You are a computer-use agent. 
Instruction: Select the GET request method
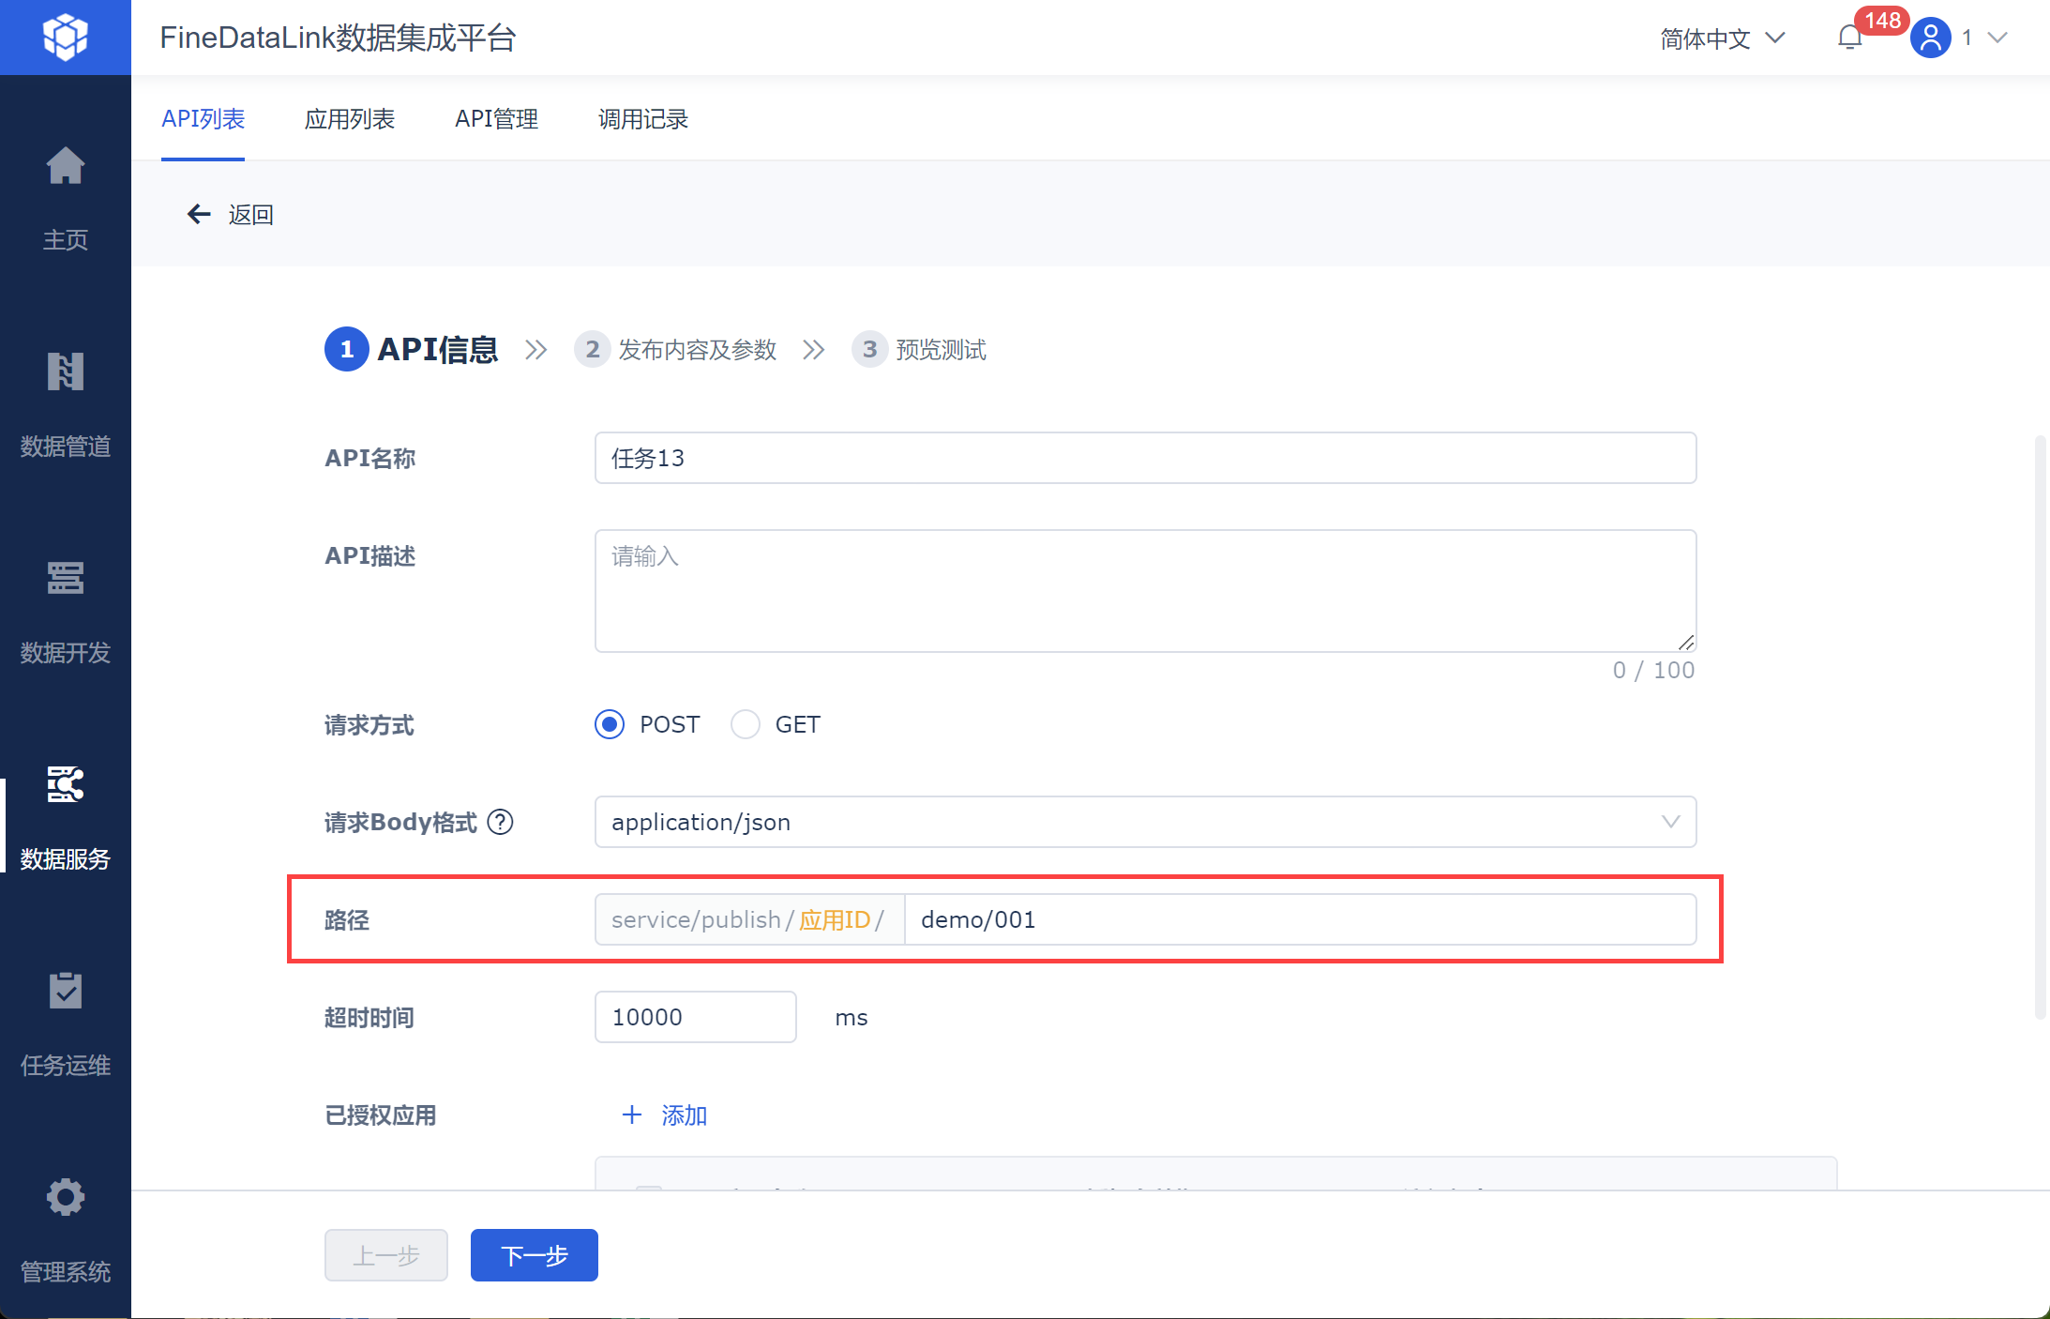tap(746, 724)
